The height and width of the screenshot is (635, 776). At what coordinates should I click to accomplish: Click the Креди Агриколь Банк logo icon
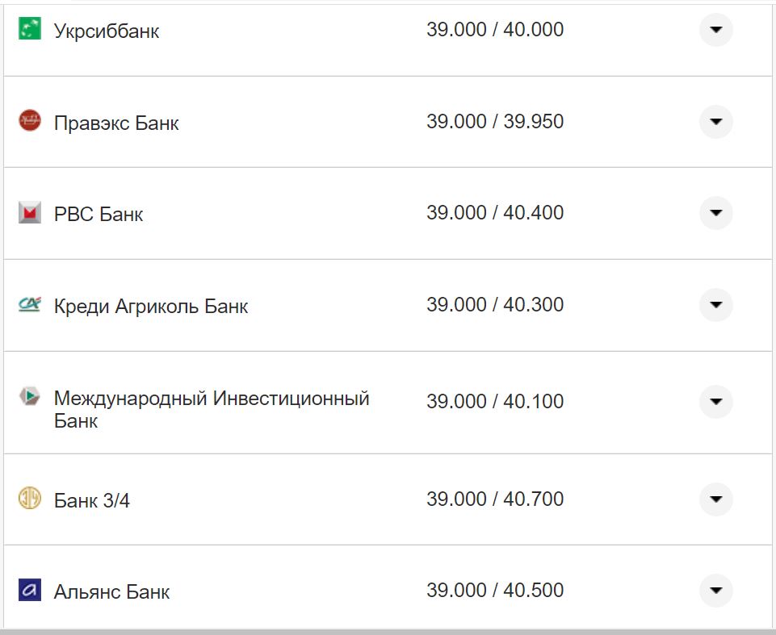coord(30,303)
